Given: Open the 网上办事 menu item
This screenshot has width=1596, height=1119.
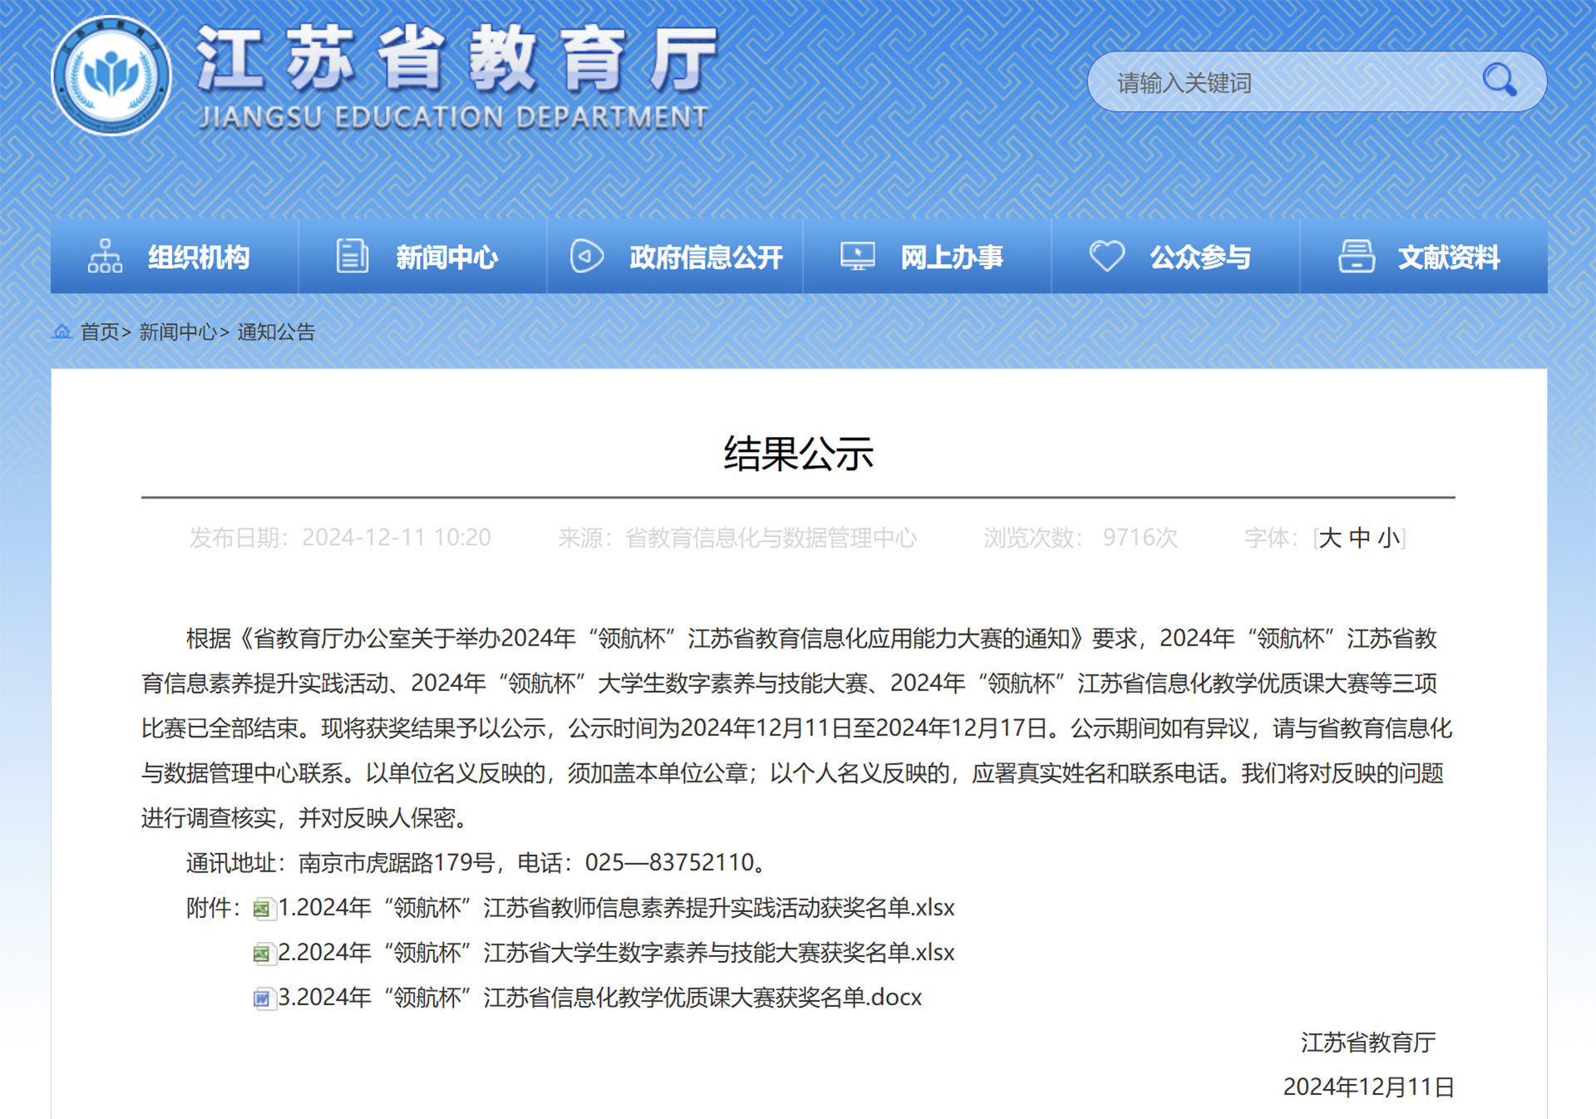Looking at the screenshot, I should (x=951, y=258).
